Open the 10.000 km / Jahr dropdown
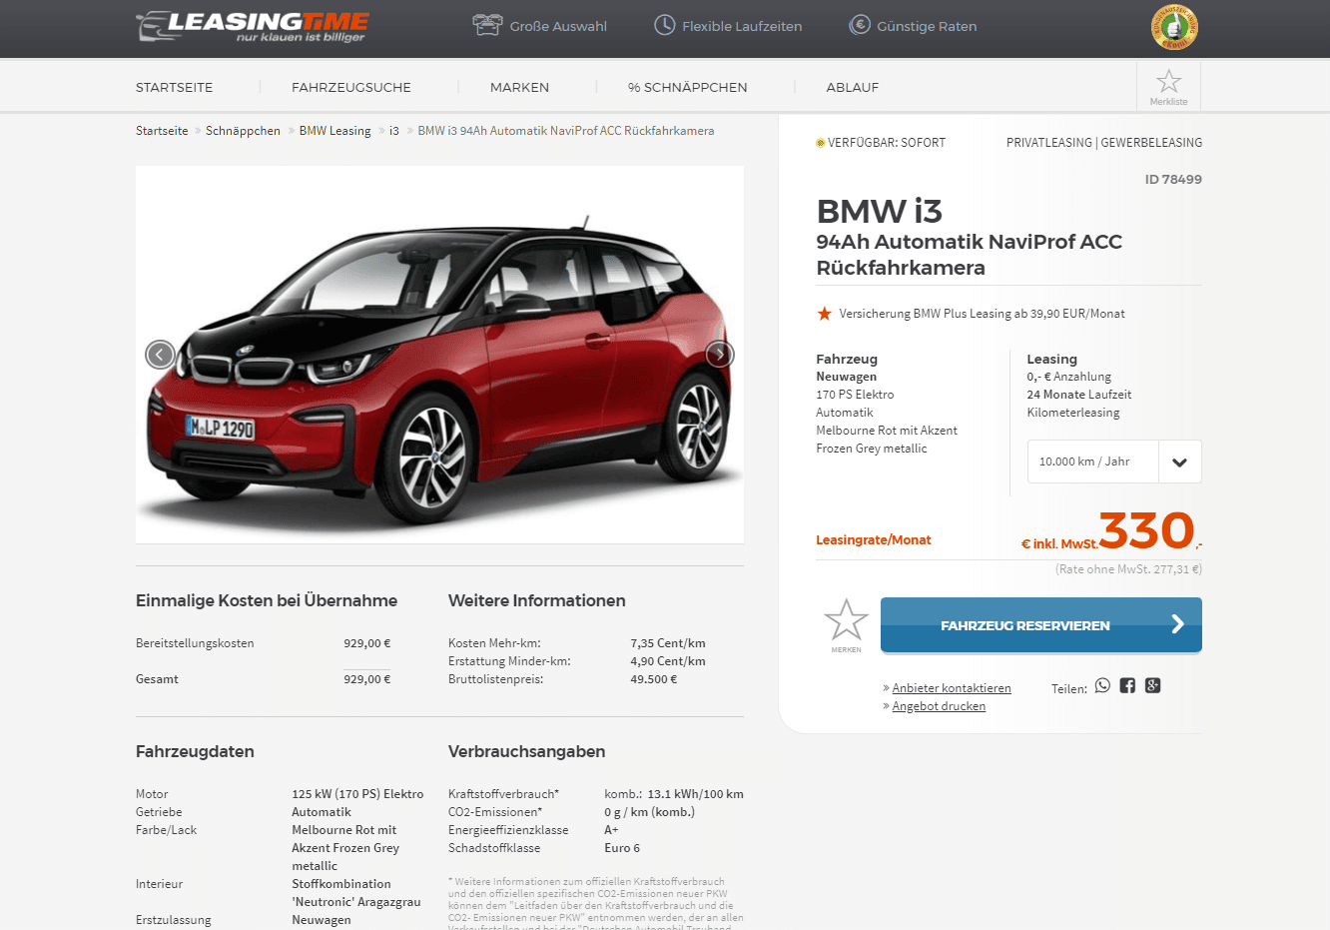 coord(1114,462)
